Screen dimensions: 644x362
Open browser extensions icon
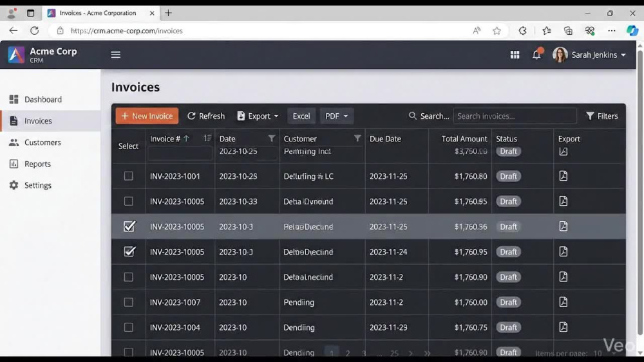point(522,31)
